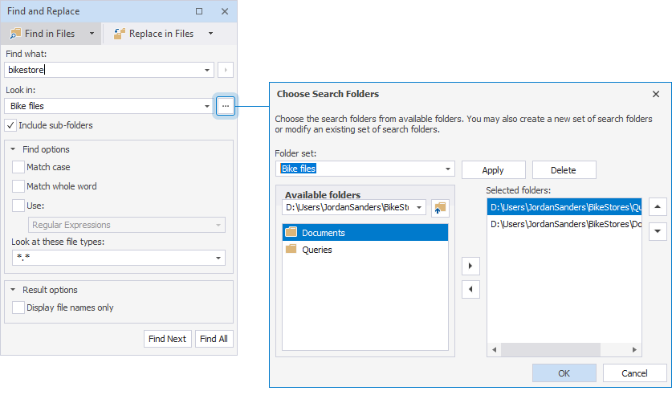Move selected folder up
The height and width of the screenshot is (395, 672).
pyautogui.click(x=658, y=206)
